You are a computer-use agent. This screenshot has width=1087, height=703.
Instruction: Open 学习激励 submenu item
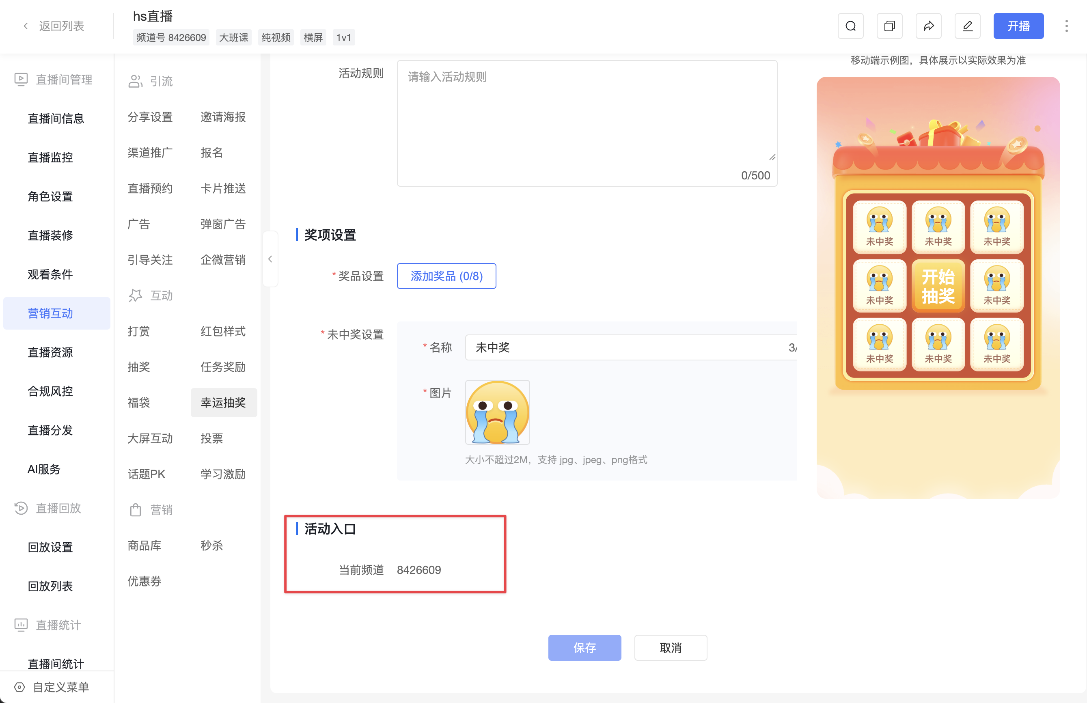[223, 474]
